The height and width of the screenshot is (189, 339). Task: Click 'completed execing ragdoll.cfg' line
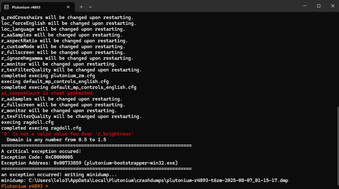pos(41,128)
